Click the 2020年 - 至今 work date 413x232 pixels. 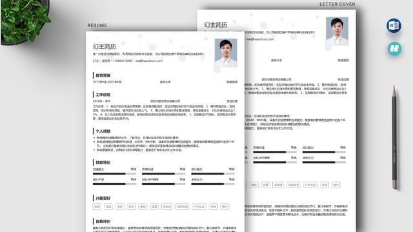point(102,101)
